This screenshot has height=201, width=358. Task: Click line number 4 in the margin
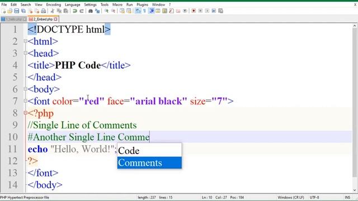point(15,65)
